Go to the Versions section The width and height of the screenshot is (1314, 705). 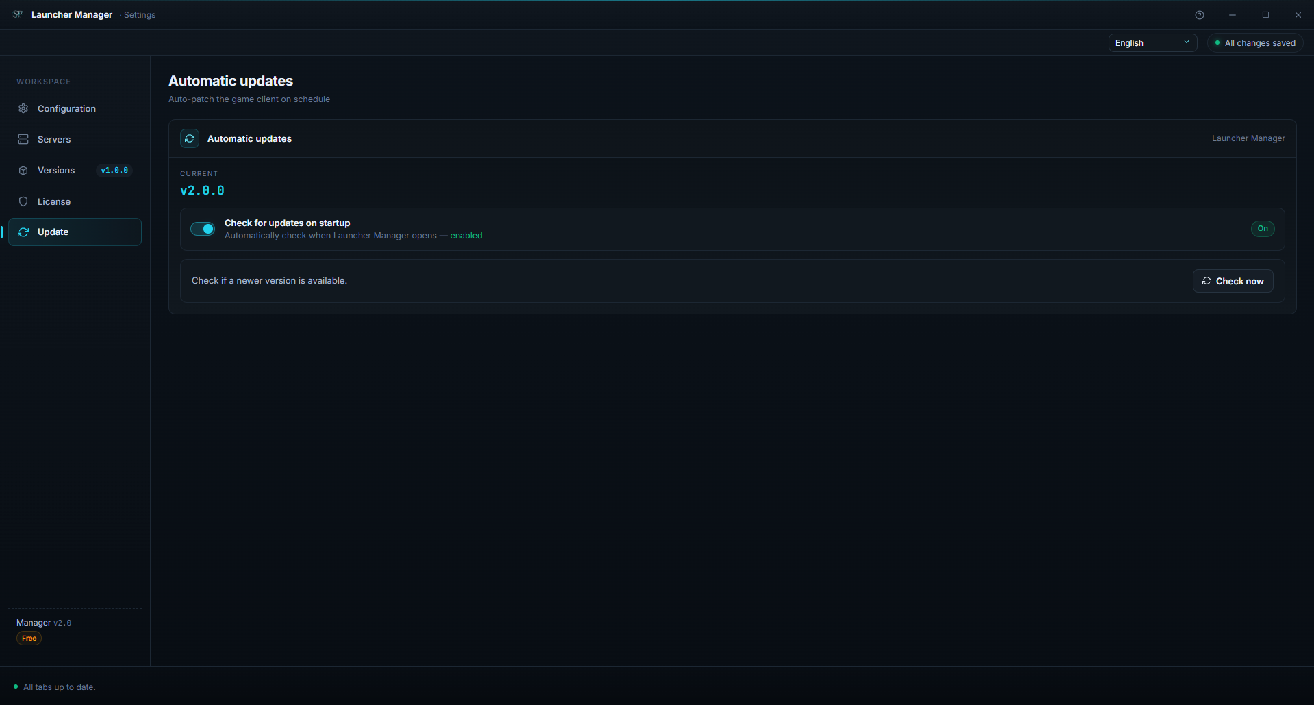pyautogui.click(x=75, y=170)
